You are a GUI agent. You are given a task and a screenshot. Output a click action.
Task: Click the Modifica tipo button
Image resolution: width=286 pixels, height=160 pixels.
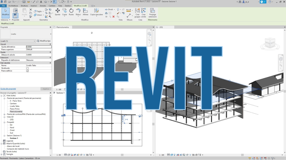pos(44,41)
